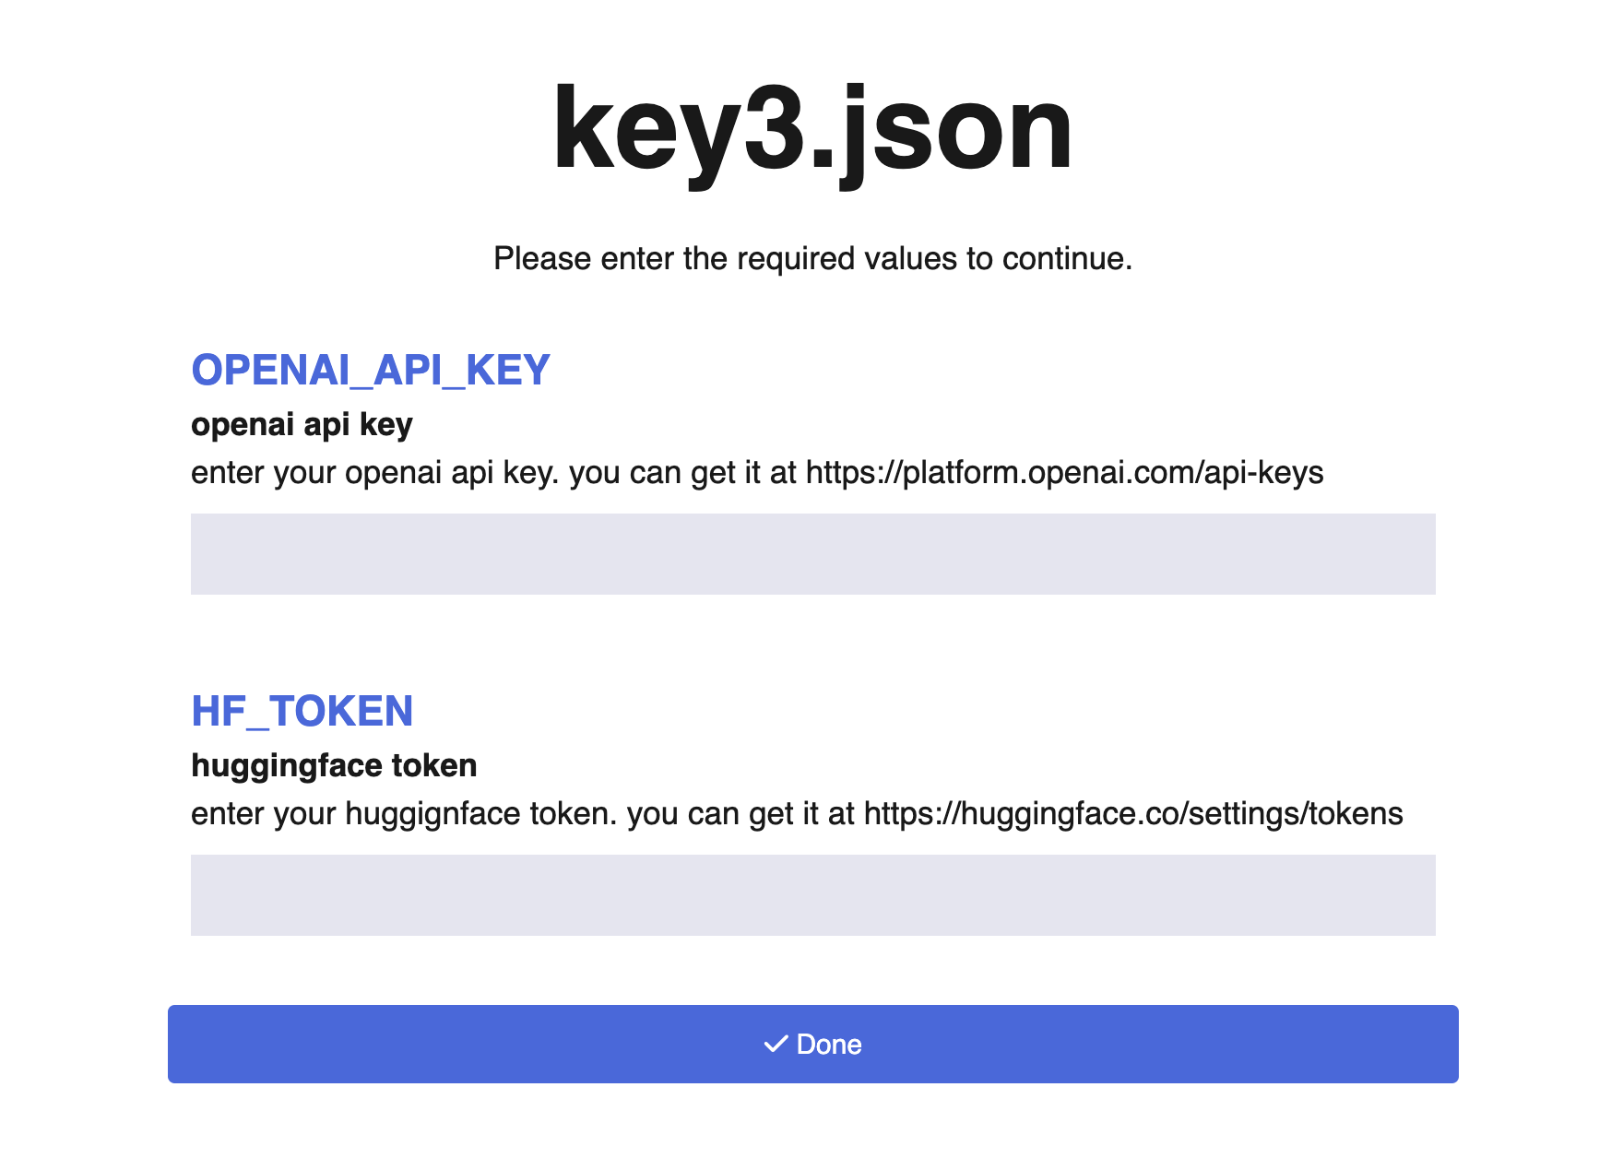This screenshot has height=1158, width=1623.
Task: Click "Please enter the required values" subtitle
Action: click(812, 259)
